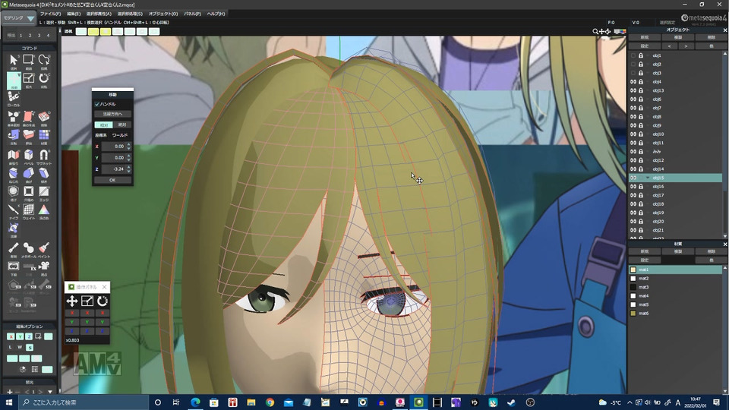This screenshot has width=729, height=410.
Task: Hide obj4 using its eye icon
Action: (633, 82)
